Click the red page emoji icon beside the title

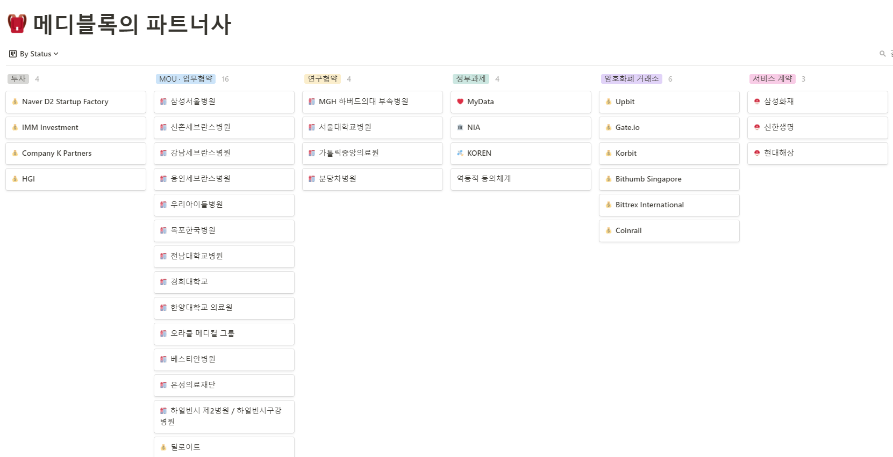(x=17, y=24)
